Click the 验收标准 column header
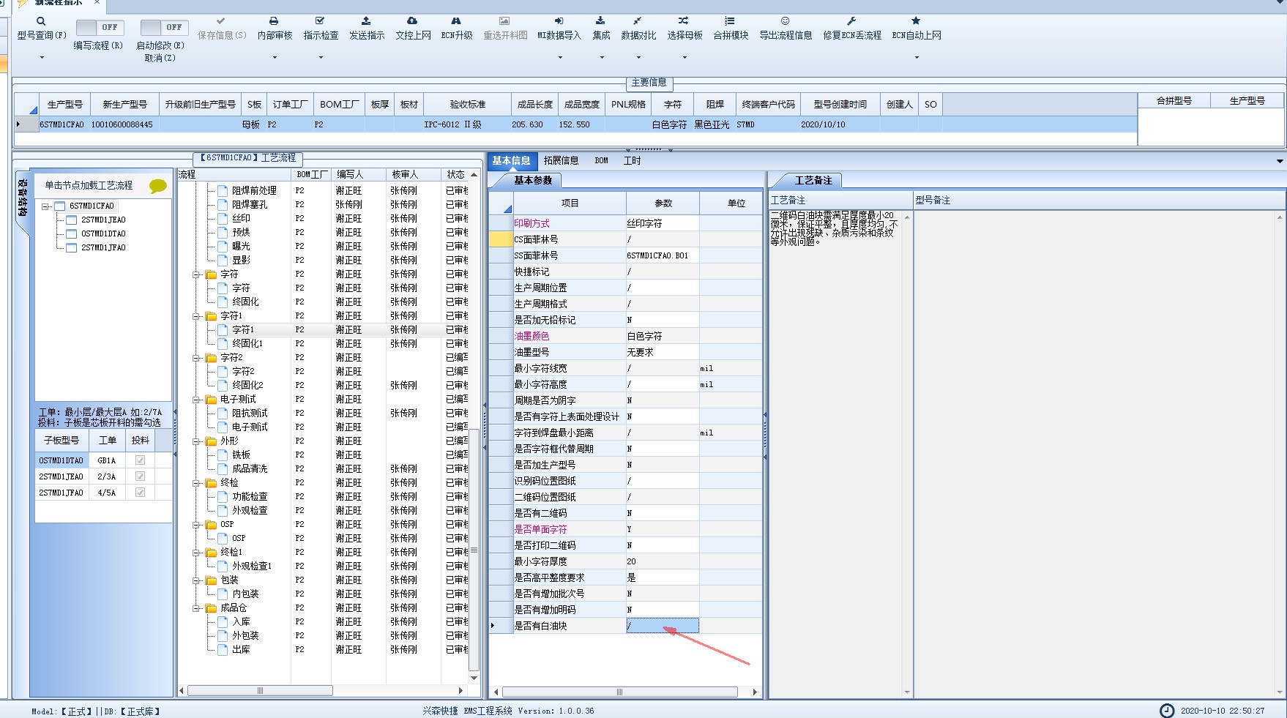 [x=467, y=105]
